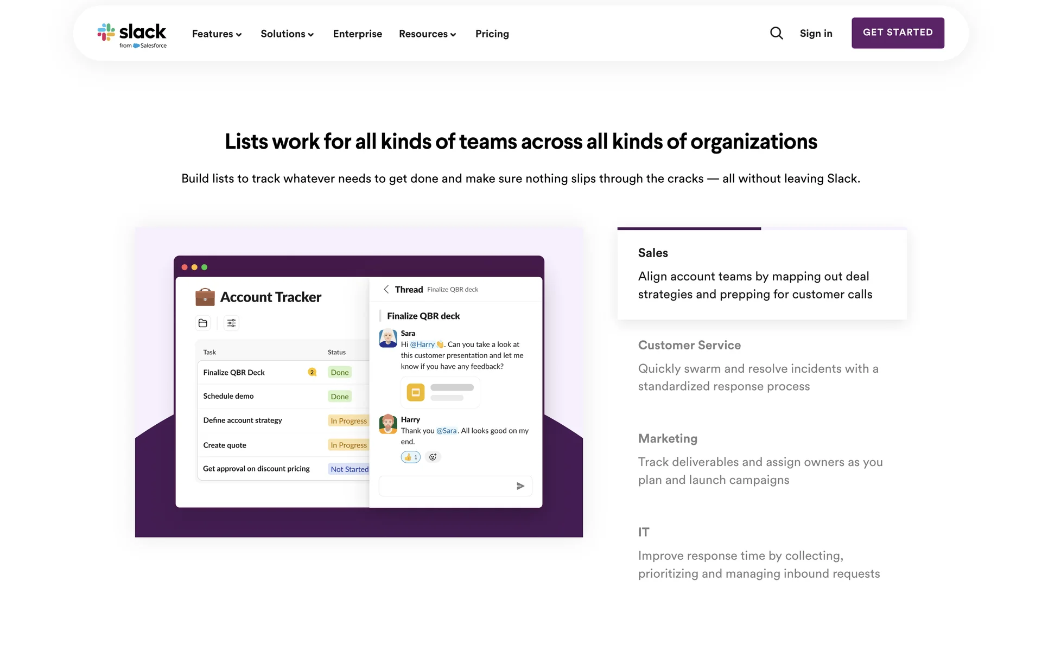Expand the Features dropdown menu
Viewport: 1042px width, 651px height.
pyautogui.click(x=217, y=34)
